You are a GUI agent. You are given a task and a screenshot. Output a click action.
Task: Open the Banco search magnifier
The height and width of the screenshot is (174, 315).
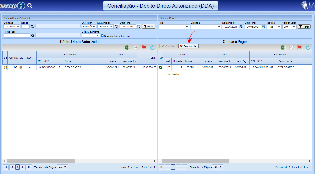point(32,26)
